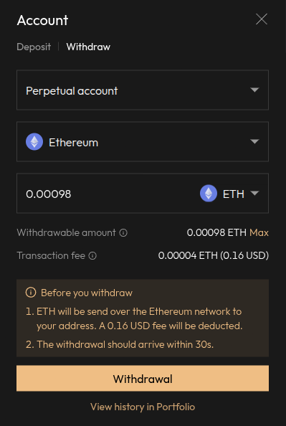This screenshot has height=426, width=286.
Task: Click the 0.00098 ETH withdrawable value
Action: pyautogui.click(x=216, y=232)
